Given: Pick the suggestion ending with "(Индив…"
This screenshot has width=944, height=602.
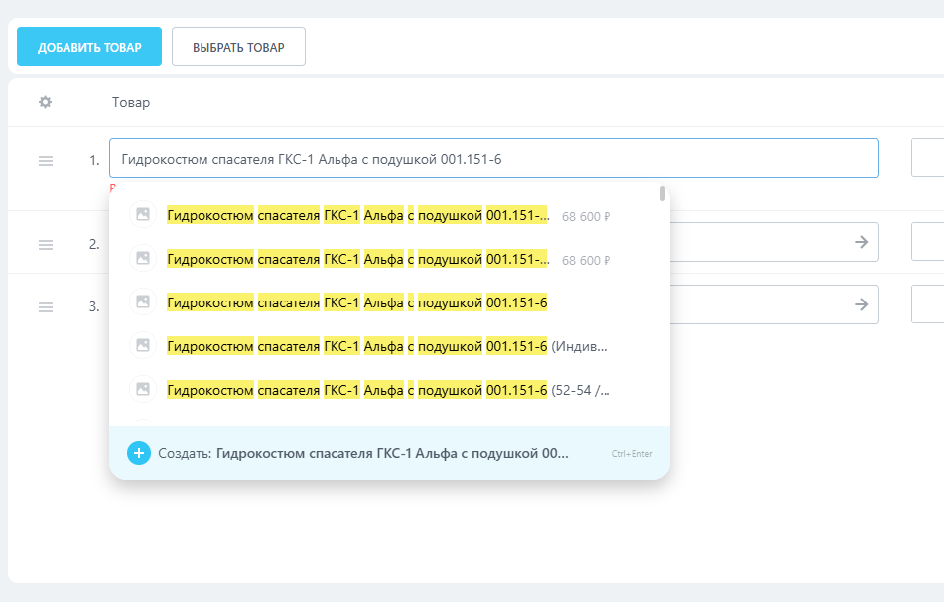Looking at the screenshot, I should pos(387,346).
